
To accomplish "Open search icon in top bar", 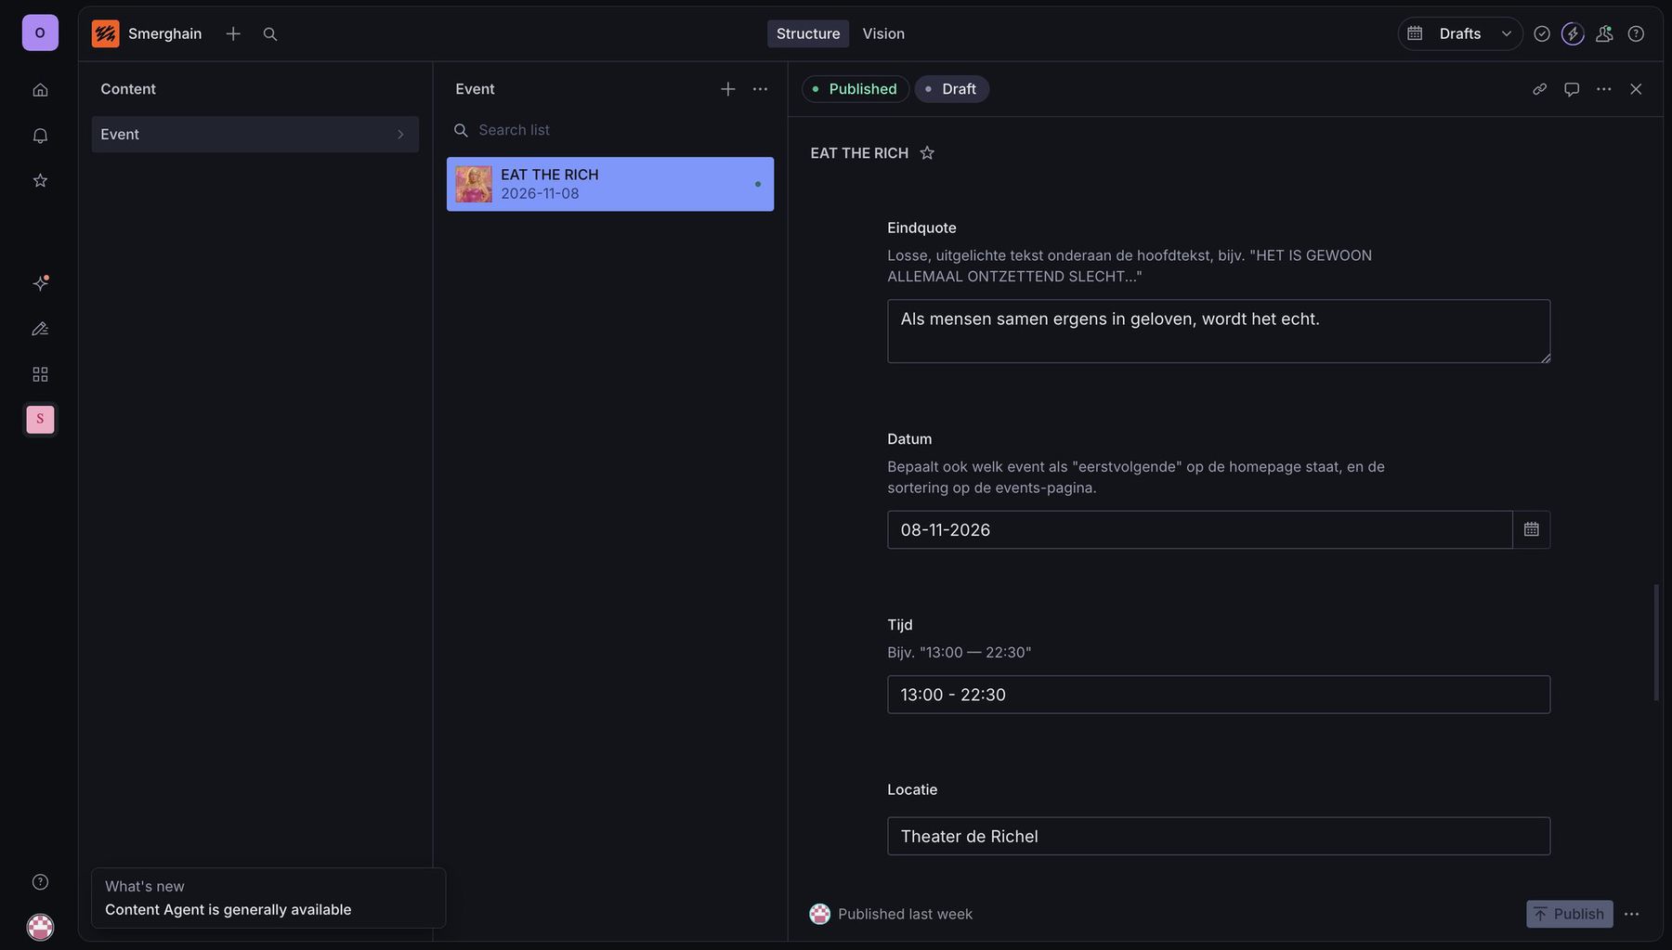I will click(x=270, y=33).
